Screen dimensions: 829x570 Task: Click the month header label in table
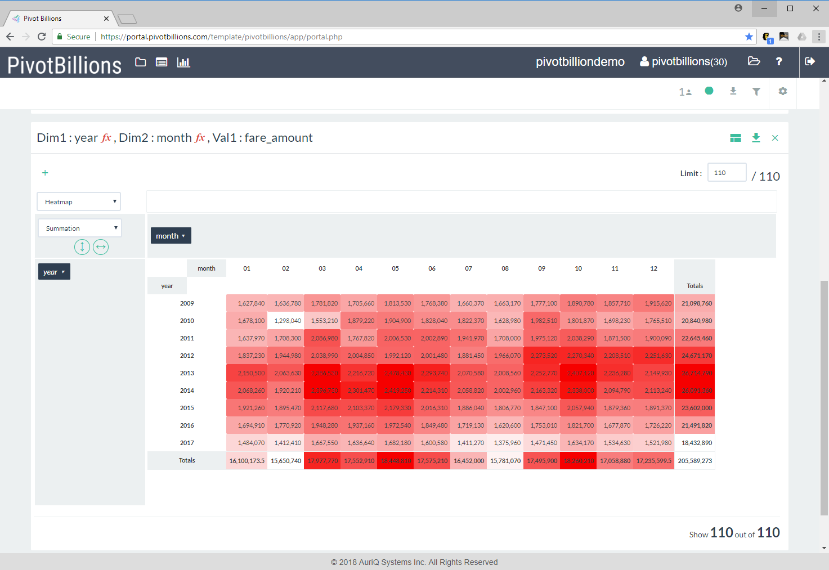click(207, 268)
